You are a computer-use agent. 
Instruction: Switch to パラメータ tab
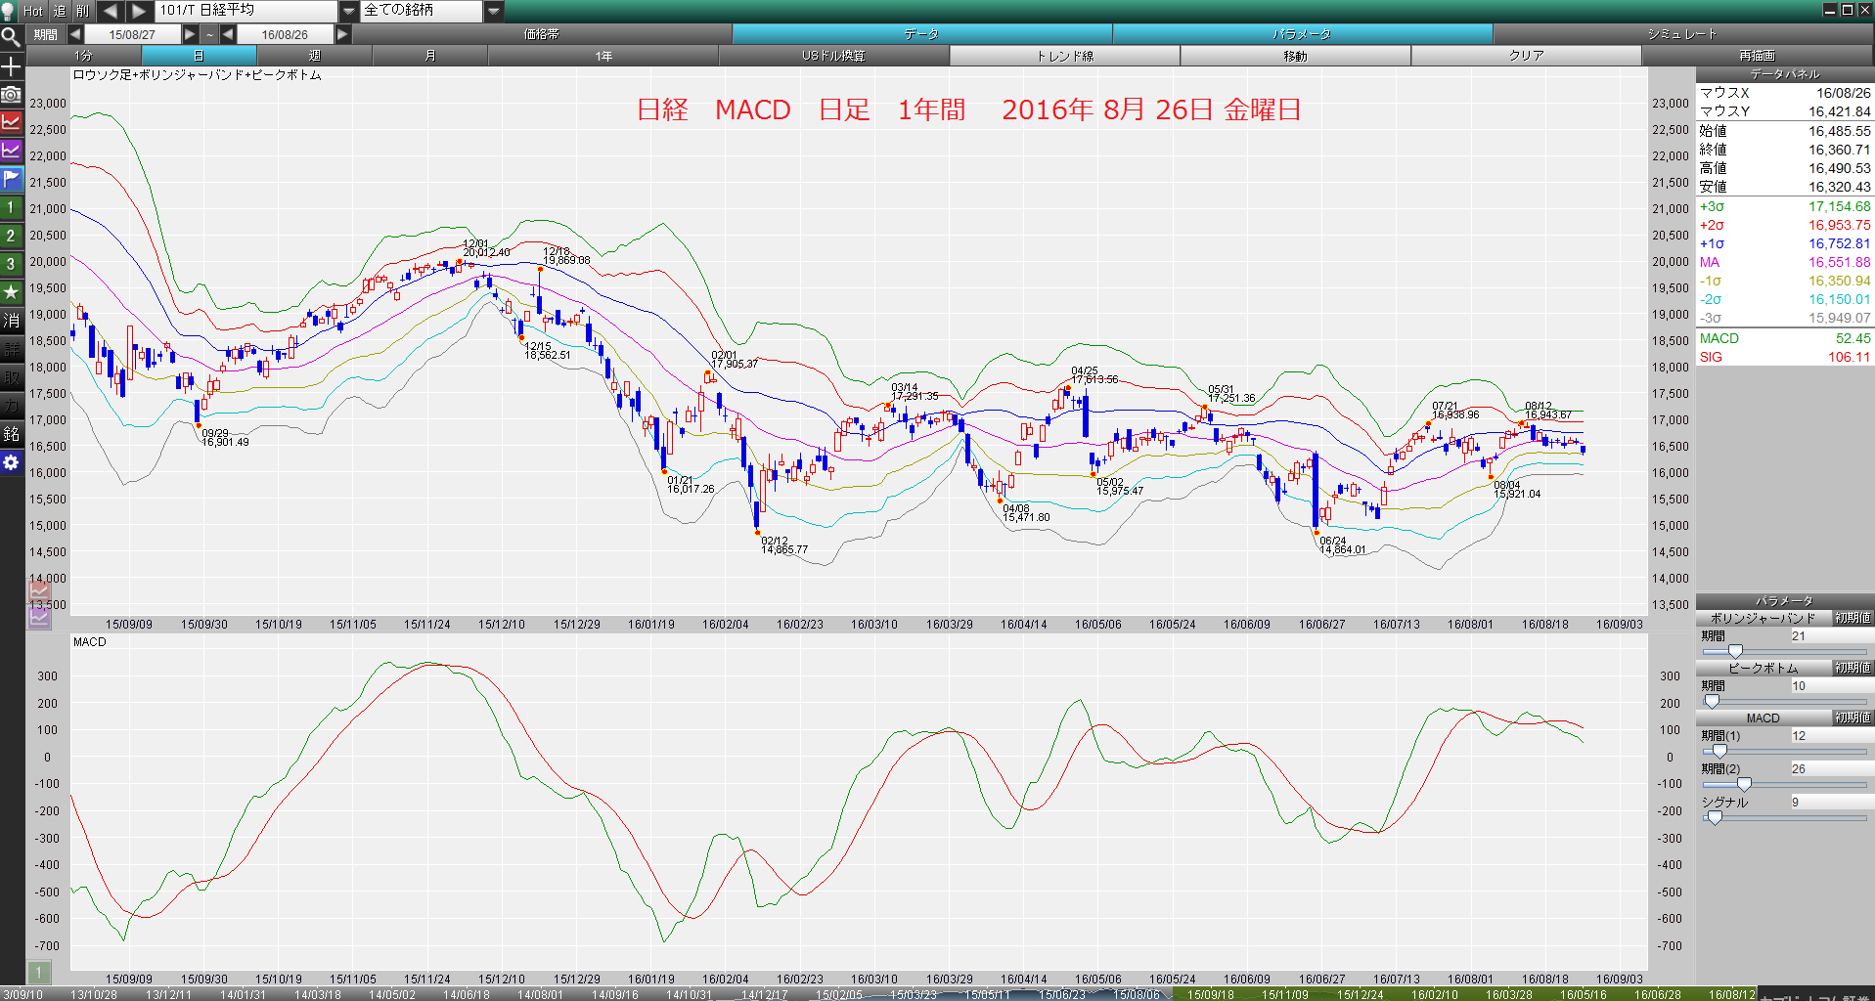click(1302, 34)
